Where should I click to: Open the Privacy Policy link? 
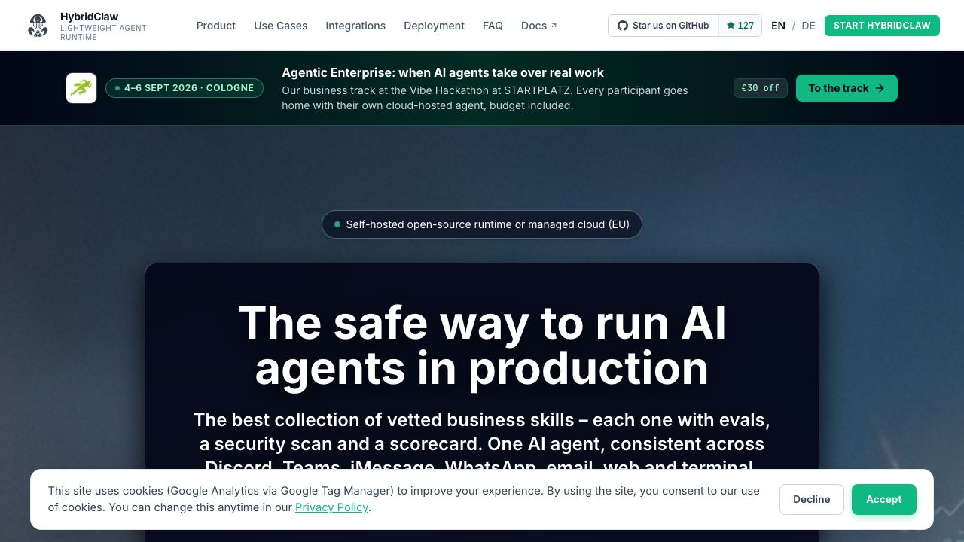[331, 507]
